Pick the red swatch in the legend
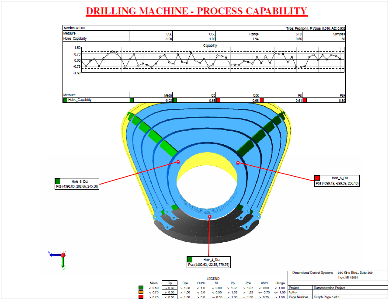The width and height of the screenshot is (389, 300). [x=141, y=297]
